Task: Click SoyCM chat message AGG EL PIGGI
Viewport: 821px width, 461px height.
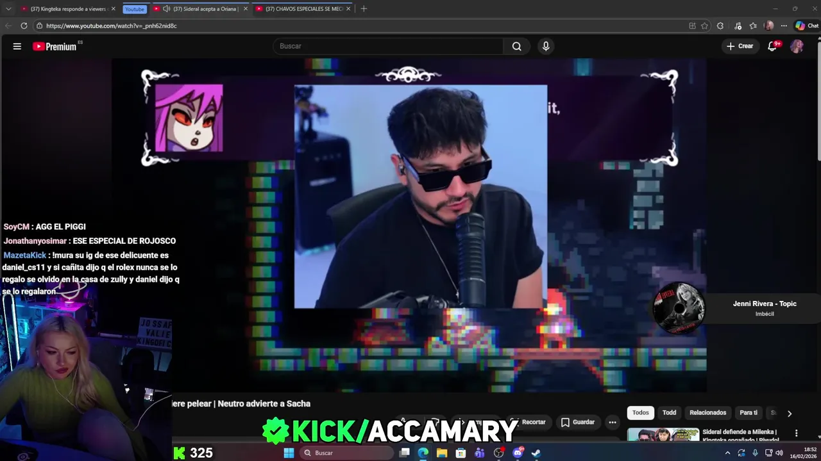Action: [44, 227]
